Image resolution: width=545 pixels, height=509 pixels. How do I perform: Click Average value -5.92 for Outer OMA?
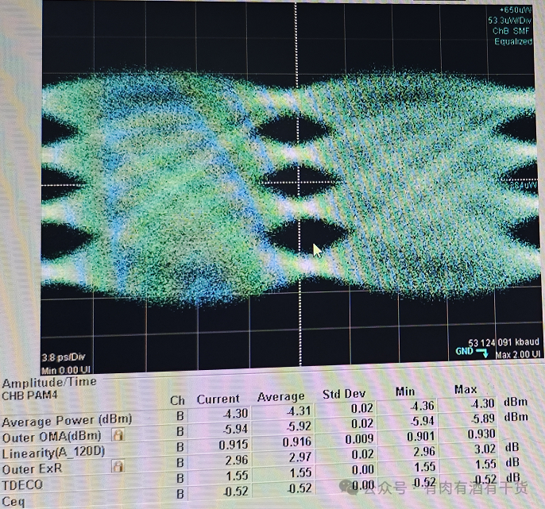click(x=298, y=426)
